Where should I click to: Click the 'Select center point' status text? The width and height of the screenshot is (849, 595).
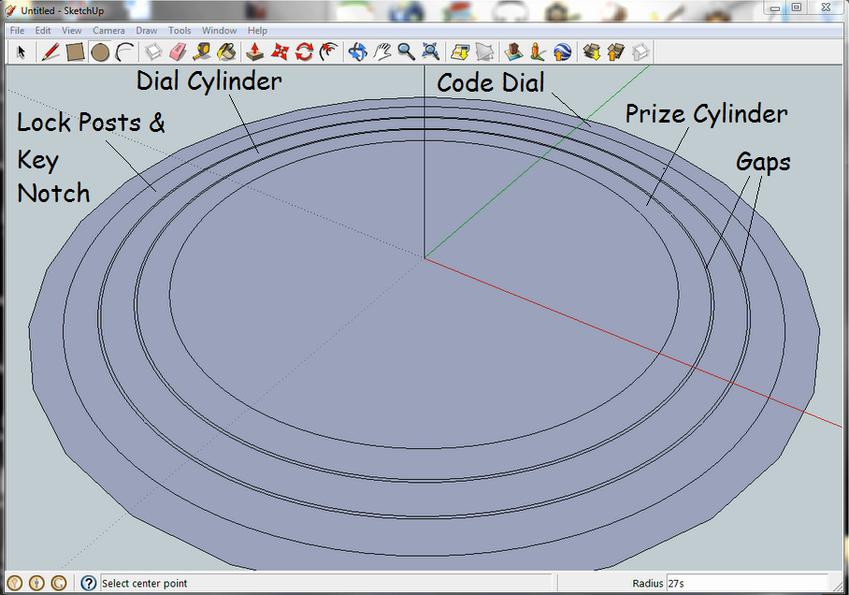click(144, 584)
